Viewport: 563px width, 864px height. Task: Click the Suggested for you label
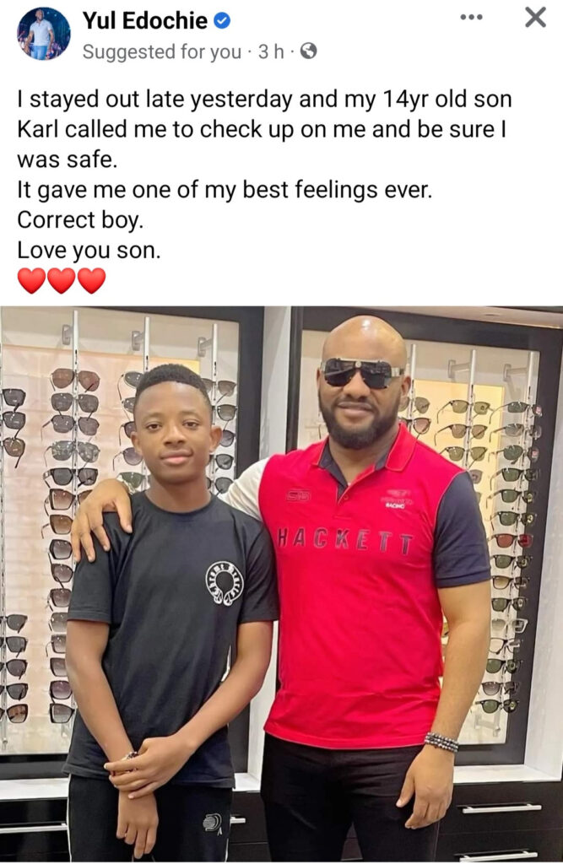[x=162, y=51]
